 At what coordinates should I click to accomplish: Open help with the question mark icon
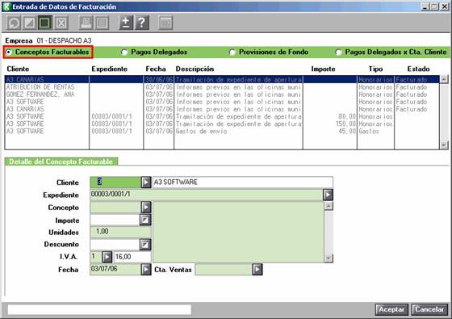(142, 23)
